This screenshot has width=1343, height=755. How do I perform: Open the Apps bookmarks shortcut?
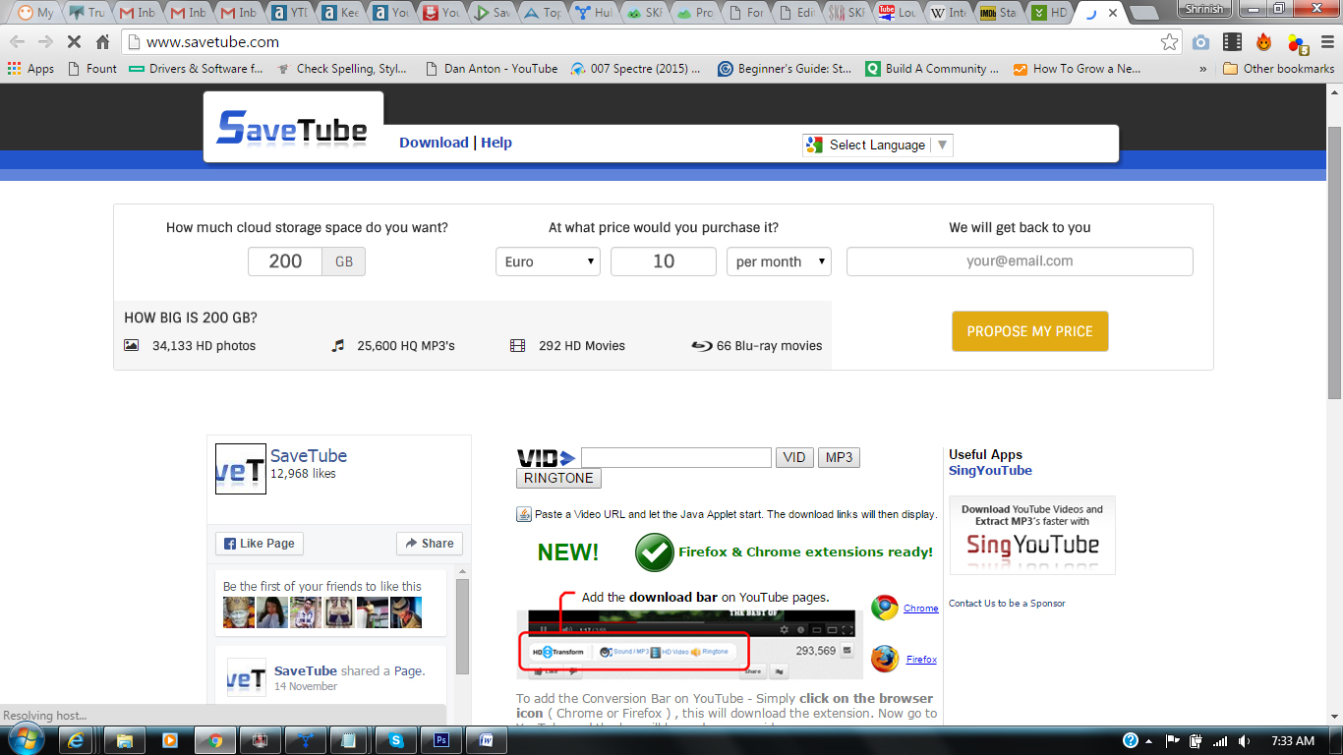point(30,69)
